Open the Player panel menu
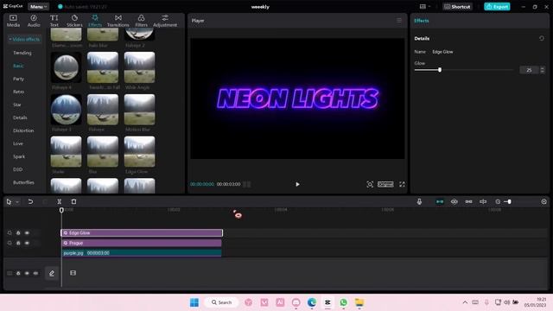The height and width of the screenshot is (311, 553). coord(399,21)
